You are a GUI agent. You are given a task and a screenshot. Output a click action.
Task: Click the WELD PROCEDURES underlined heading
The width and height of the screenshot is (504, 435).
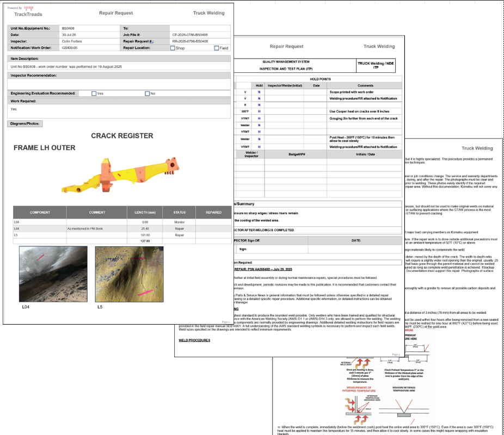194,340
